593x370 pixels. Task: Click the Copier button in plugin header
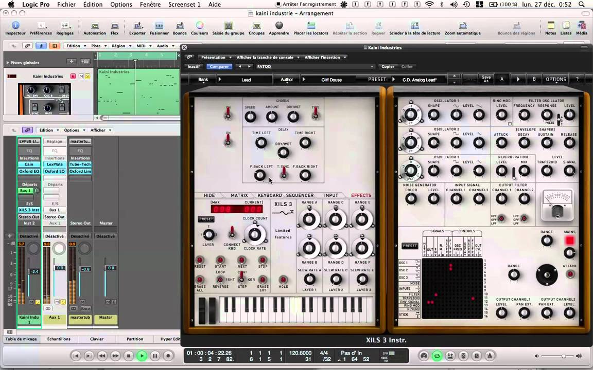(x=388, y=66)
